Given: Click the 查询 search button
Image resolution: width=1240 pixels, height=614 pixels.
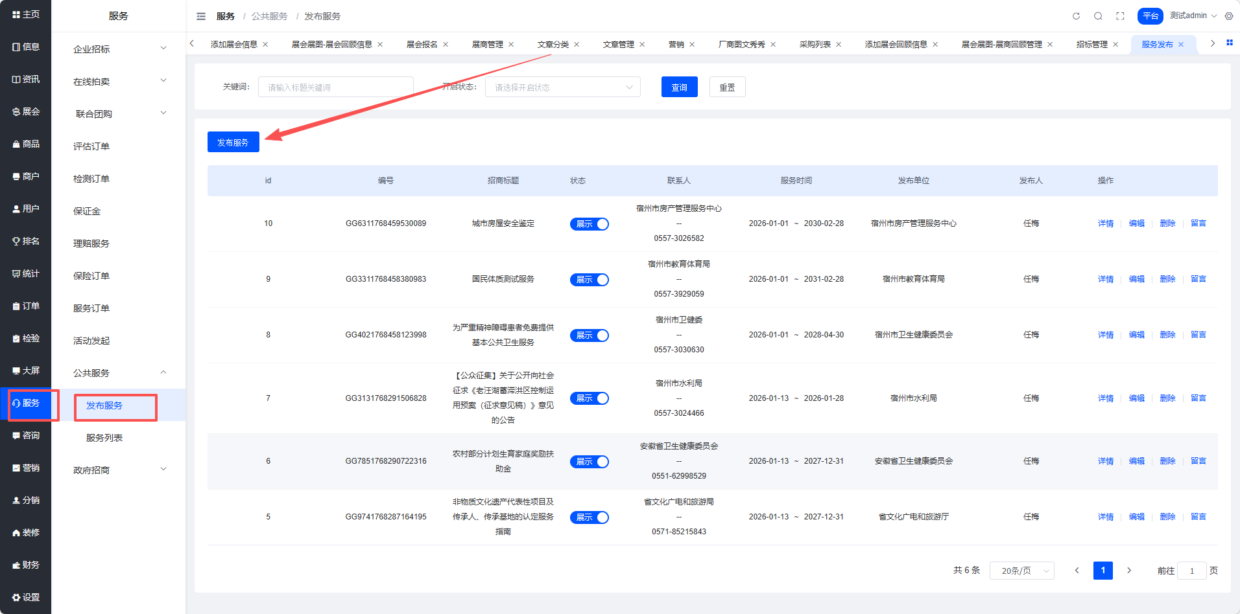Looking at the screenshot, I should pyautogui.click(x=679, y=87).
